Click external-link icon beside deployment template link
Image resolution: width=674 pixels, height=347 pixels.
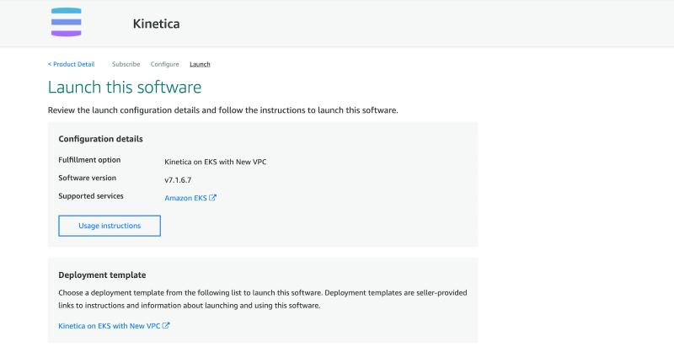[x=166, y=326]
